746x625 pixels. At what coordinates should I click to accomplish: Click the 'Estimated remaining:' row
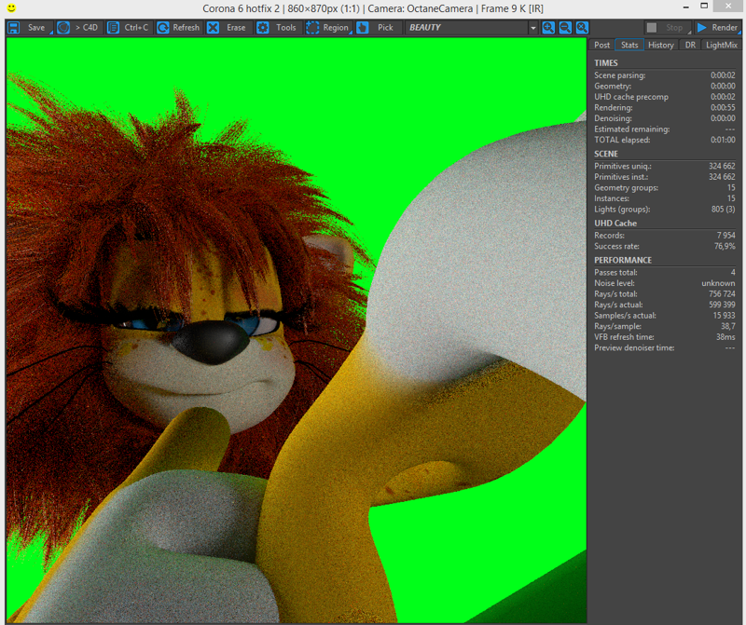pyautogui.click(x=664, y=129)
